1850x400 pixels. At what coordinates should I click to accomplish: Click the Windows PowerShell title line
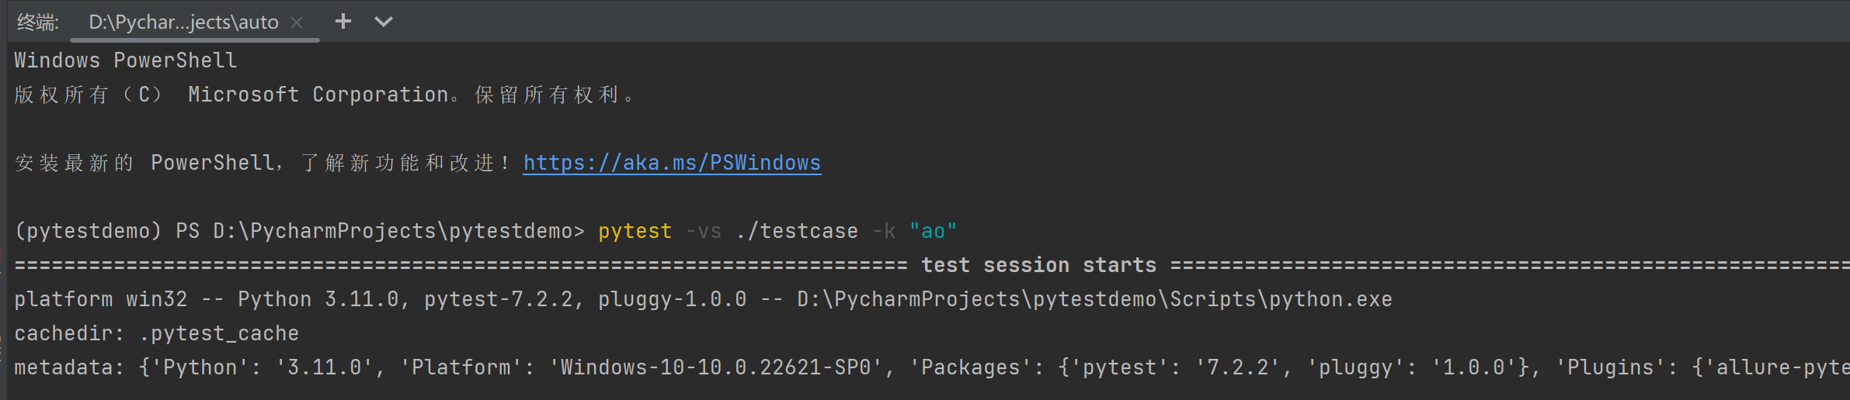126,60
